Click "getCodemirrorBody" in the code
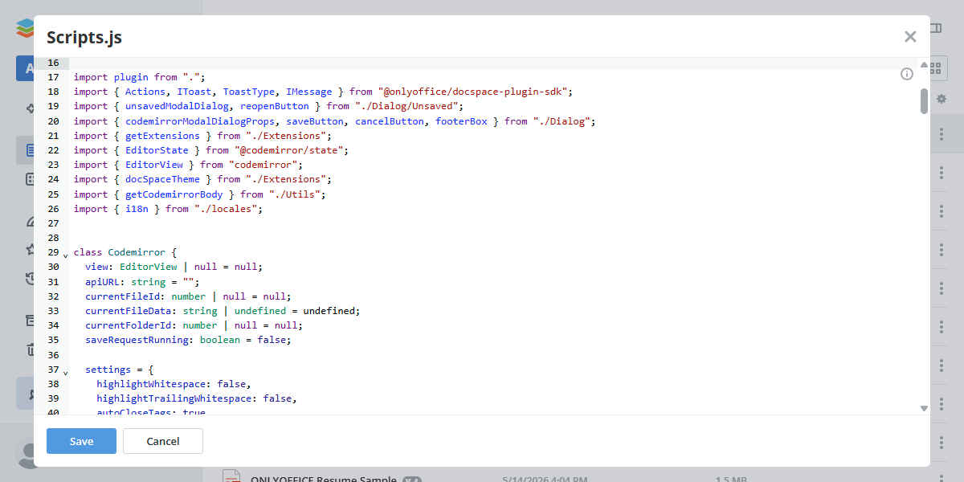 [x=174, y=194]
